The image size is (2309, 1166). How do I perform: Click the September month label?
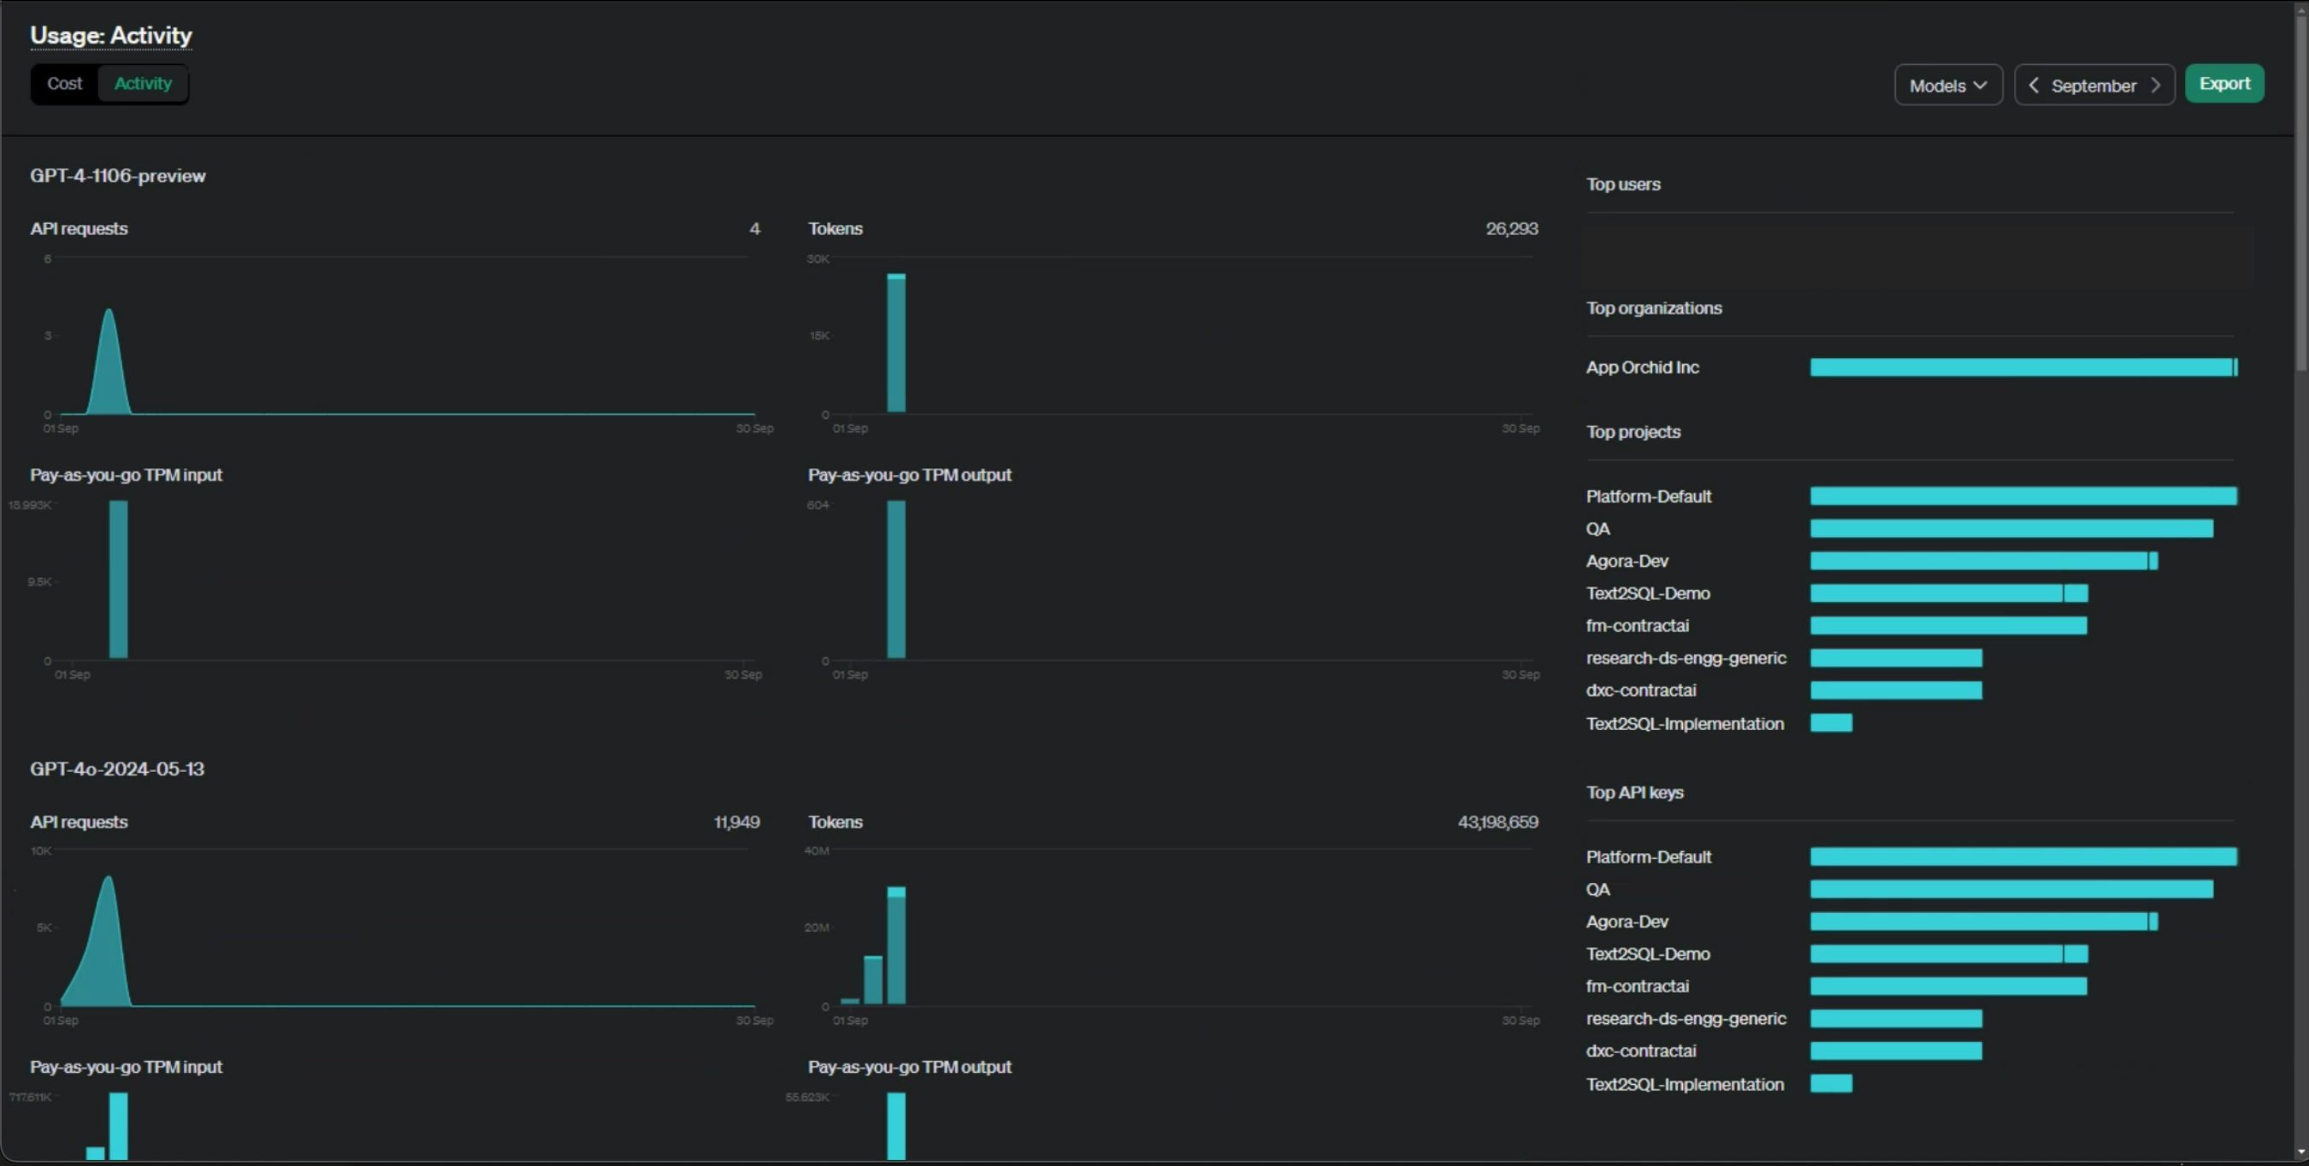pyautogui.click(x=2093, y=86)
